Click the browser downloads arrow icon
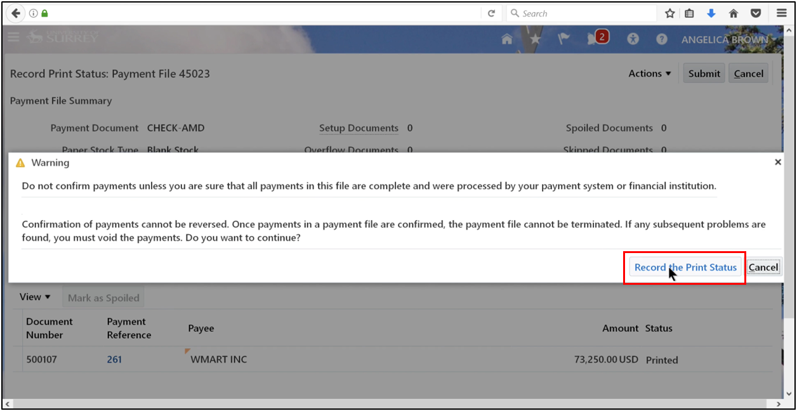Image resolution: width=797 pixels, height=411 pixels. [x=711, y=13]
